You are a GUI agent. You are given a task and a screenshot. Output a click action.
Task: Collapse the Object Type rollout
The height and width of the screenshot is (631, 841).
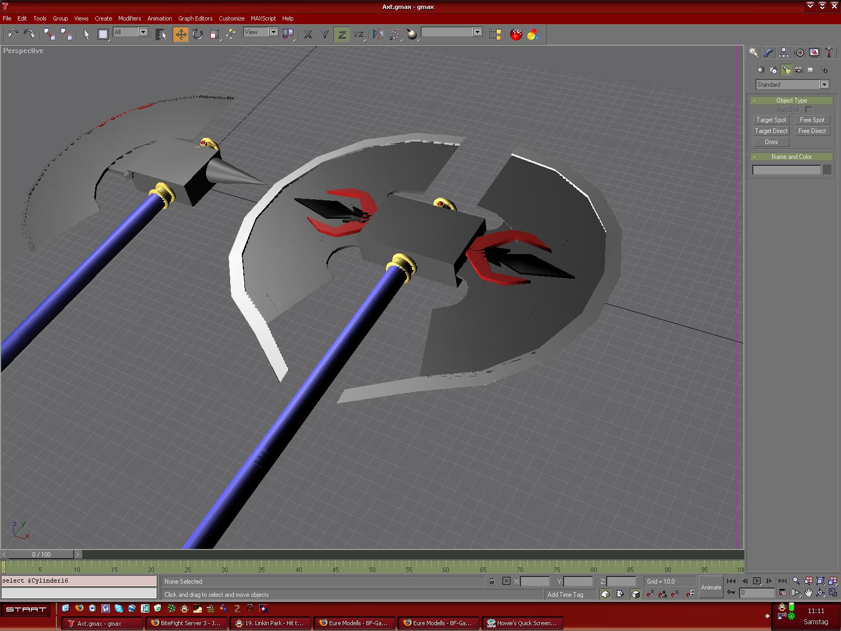tap(791, 100)
